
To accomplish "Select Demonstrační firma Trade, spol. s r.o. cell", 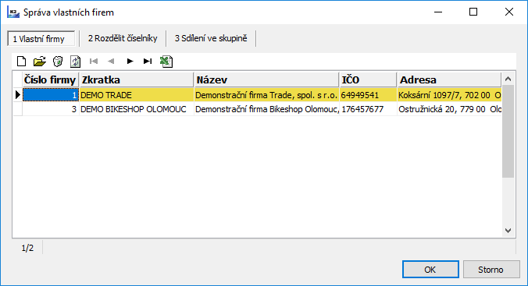I will [x=266, y=95].
